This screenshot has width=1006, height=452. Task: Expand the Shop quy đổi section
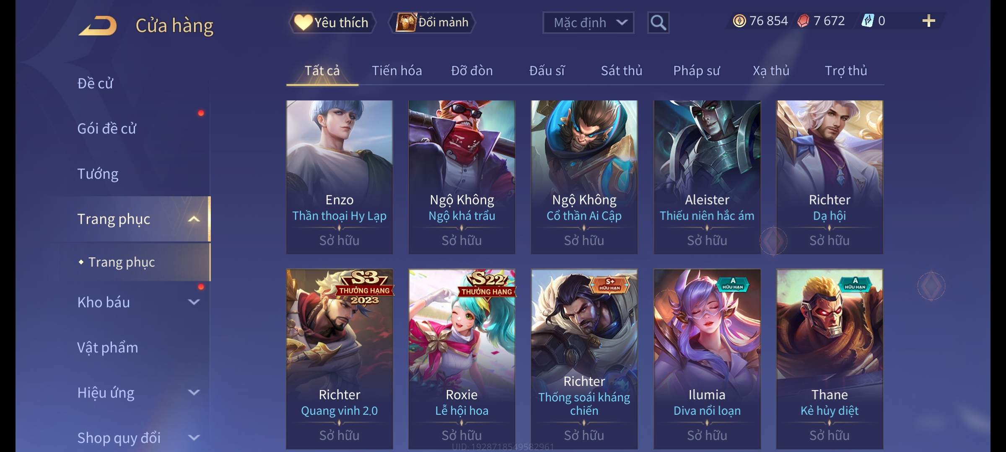pyautogui.click(x=194, y=438)
